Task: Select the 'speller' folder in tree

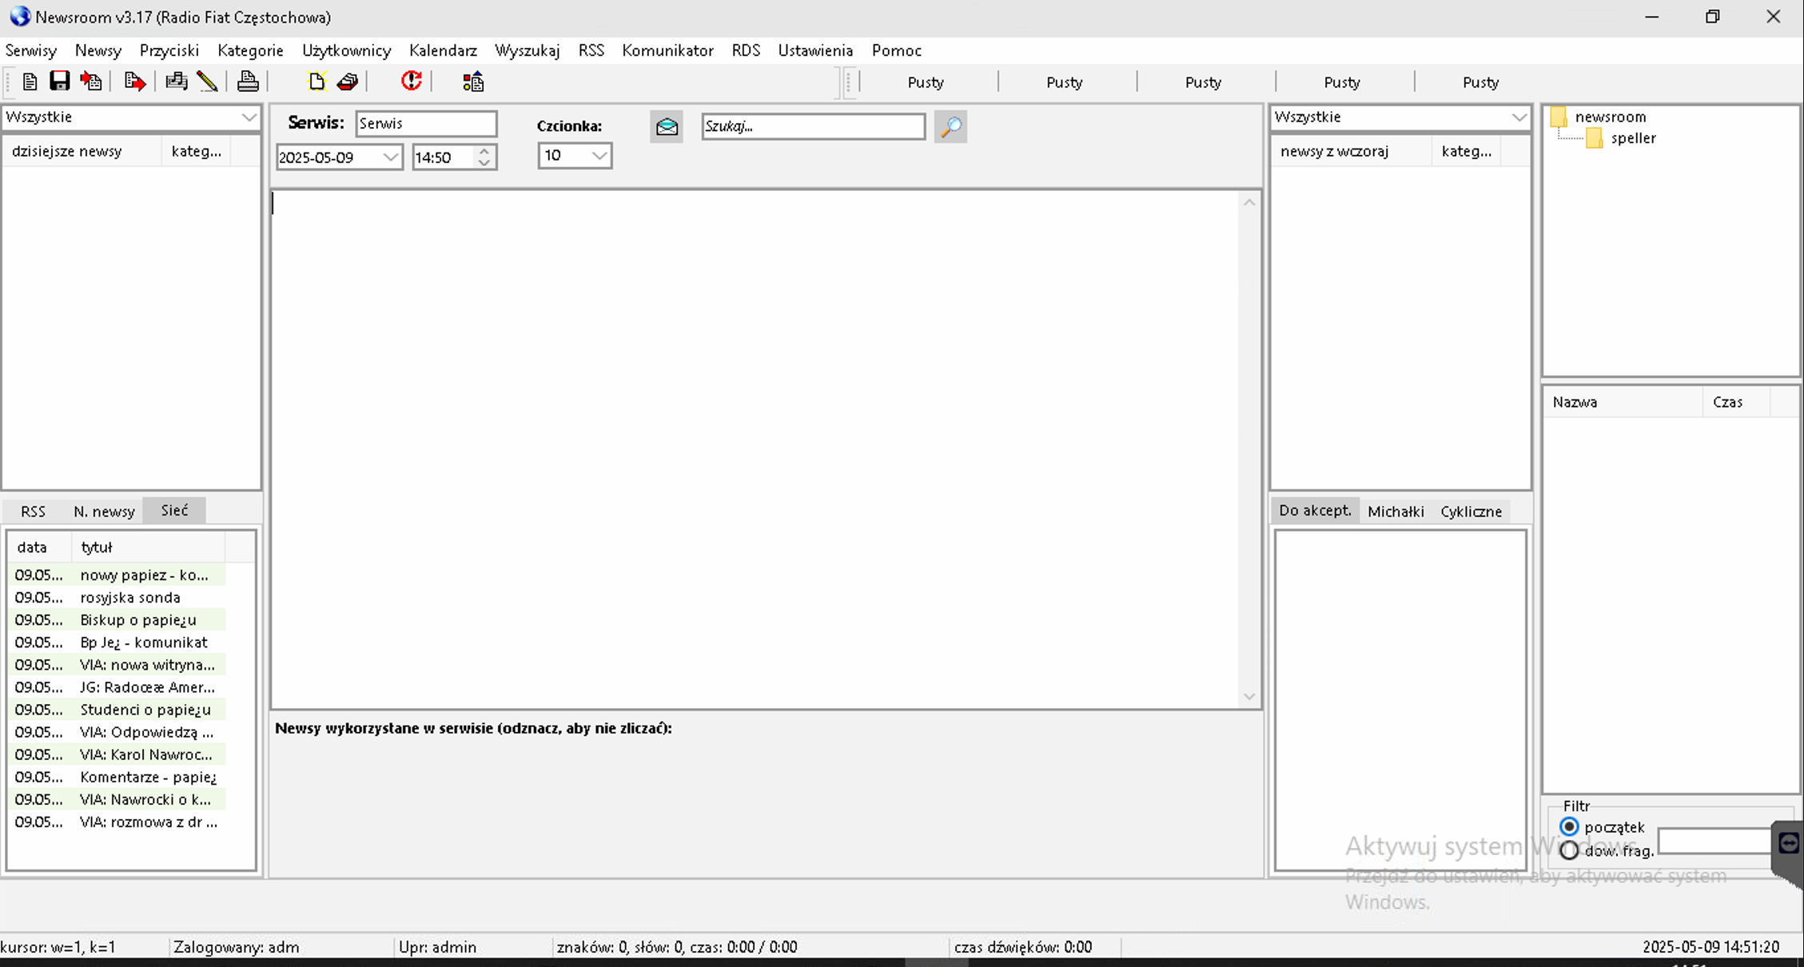Action: (x=1632, y=138)
